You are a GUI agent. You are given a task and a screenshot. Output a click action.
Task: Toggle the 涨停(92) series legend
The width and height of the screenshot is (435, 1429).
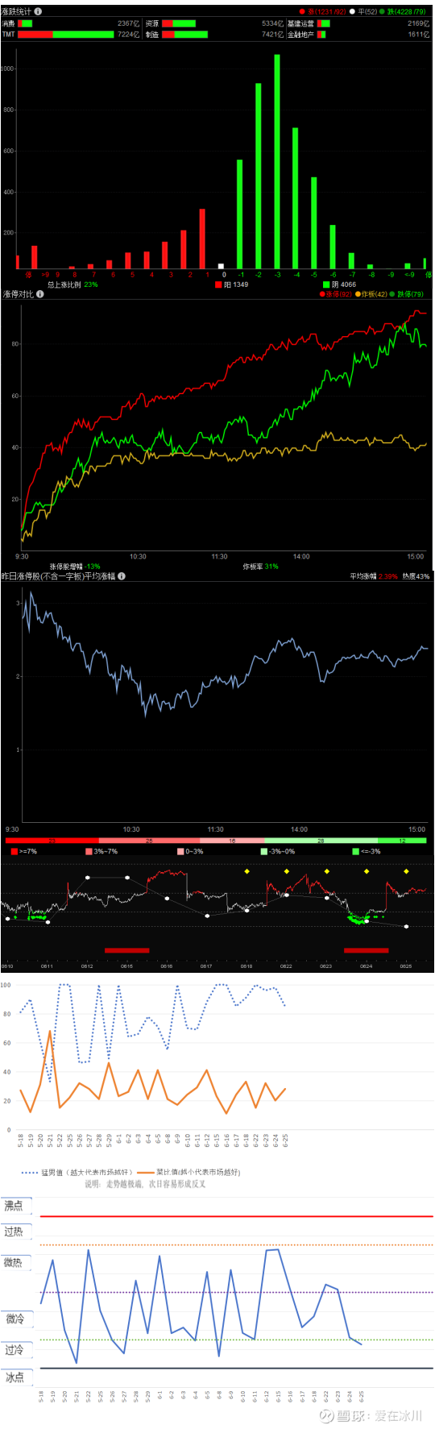click(336, 294)
